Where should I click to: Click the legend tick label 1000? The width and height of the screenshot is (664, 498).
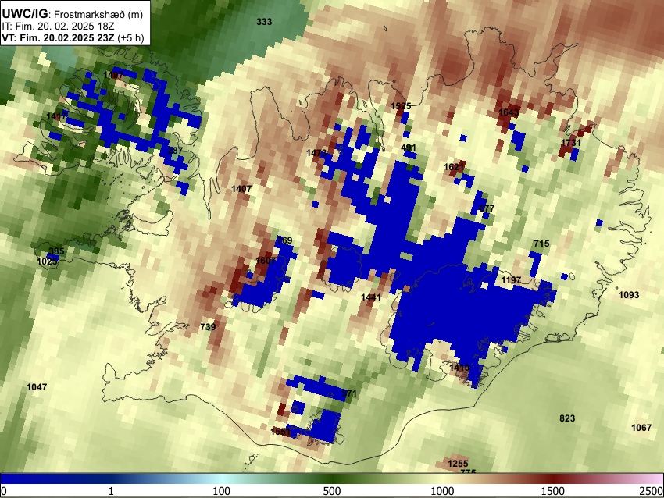[442, 491]
